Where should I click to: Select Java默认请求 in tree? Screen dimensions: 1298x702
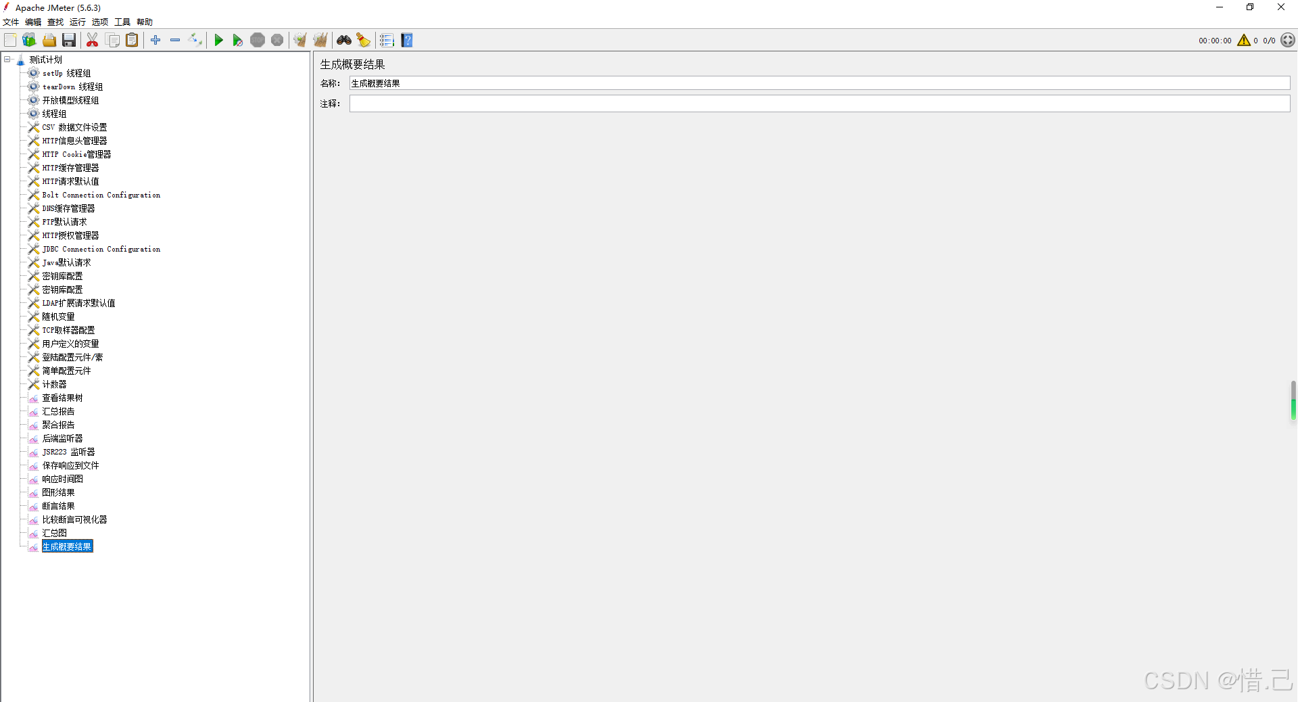point(66,262)
